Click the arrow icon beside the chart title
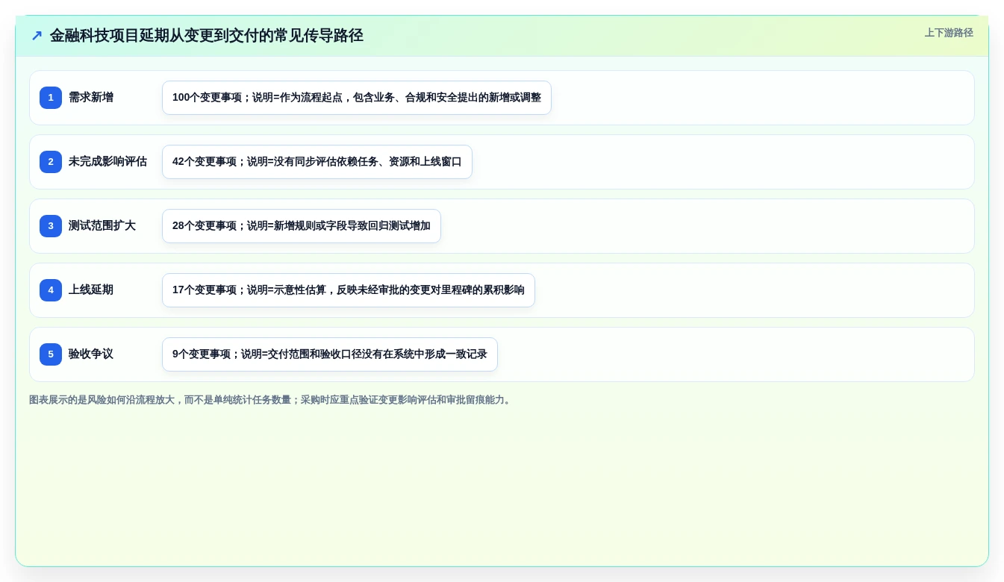Viewport: 1004px width, 582px height. point(37,36)
